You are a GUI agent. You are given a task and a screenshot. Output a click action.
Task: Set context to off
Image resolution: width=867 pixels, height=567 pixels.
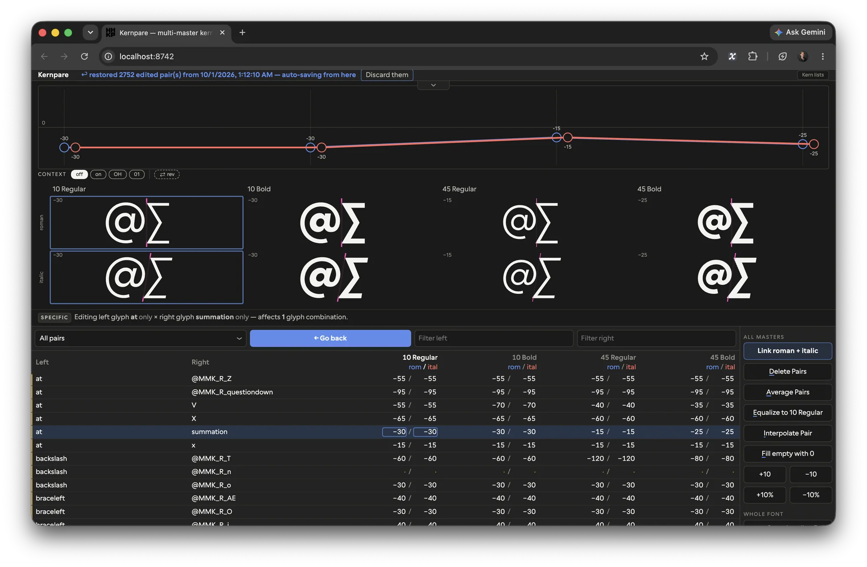79,174
